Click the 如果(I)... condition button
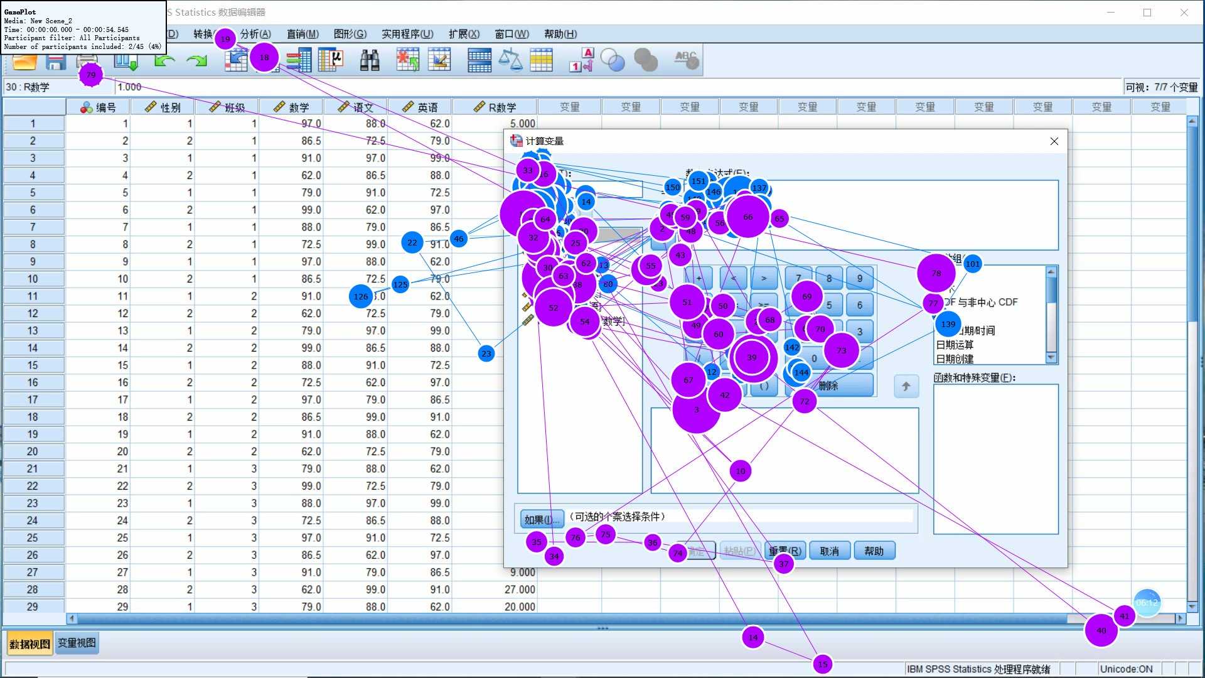1205x678 pixels. 541,519
